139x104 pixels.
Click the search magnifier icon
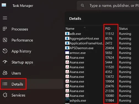82,6
